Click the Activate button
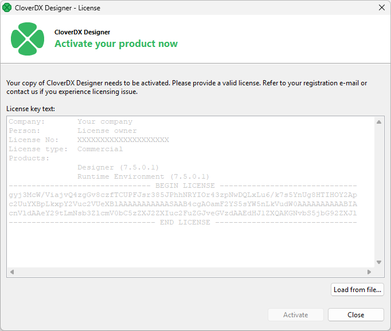The height and width of the screenshot is (331, 391). click(x=296, y=315)
